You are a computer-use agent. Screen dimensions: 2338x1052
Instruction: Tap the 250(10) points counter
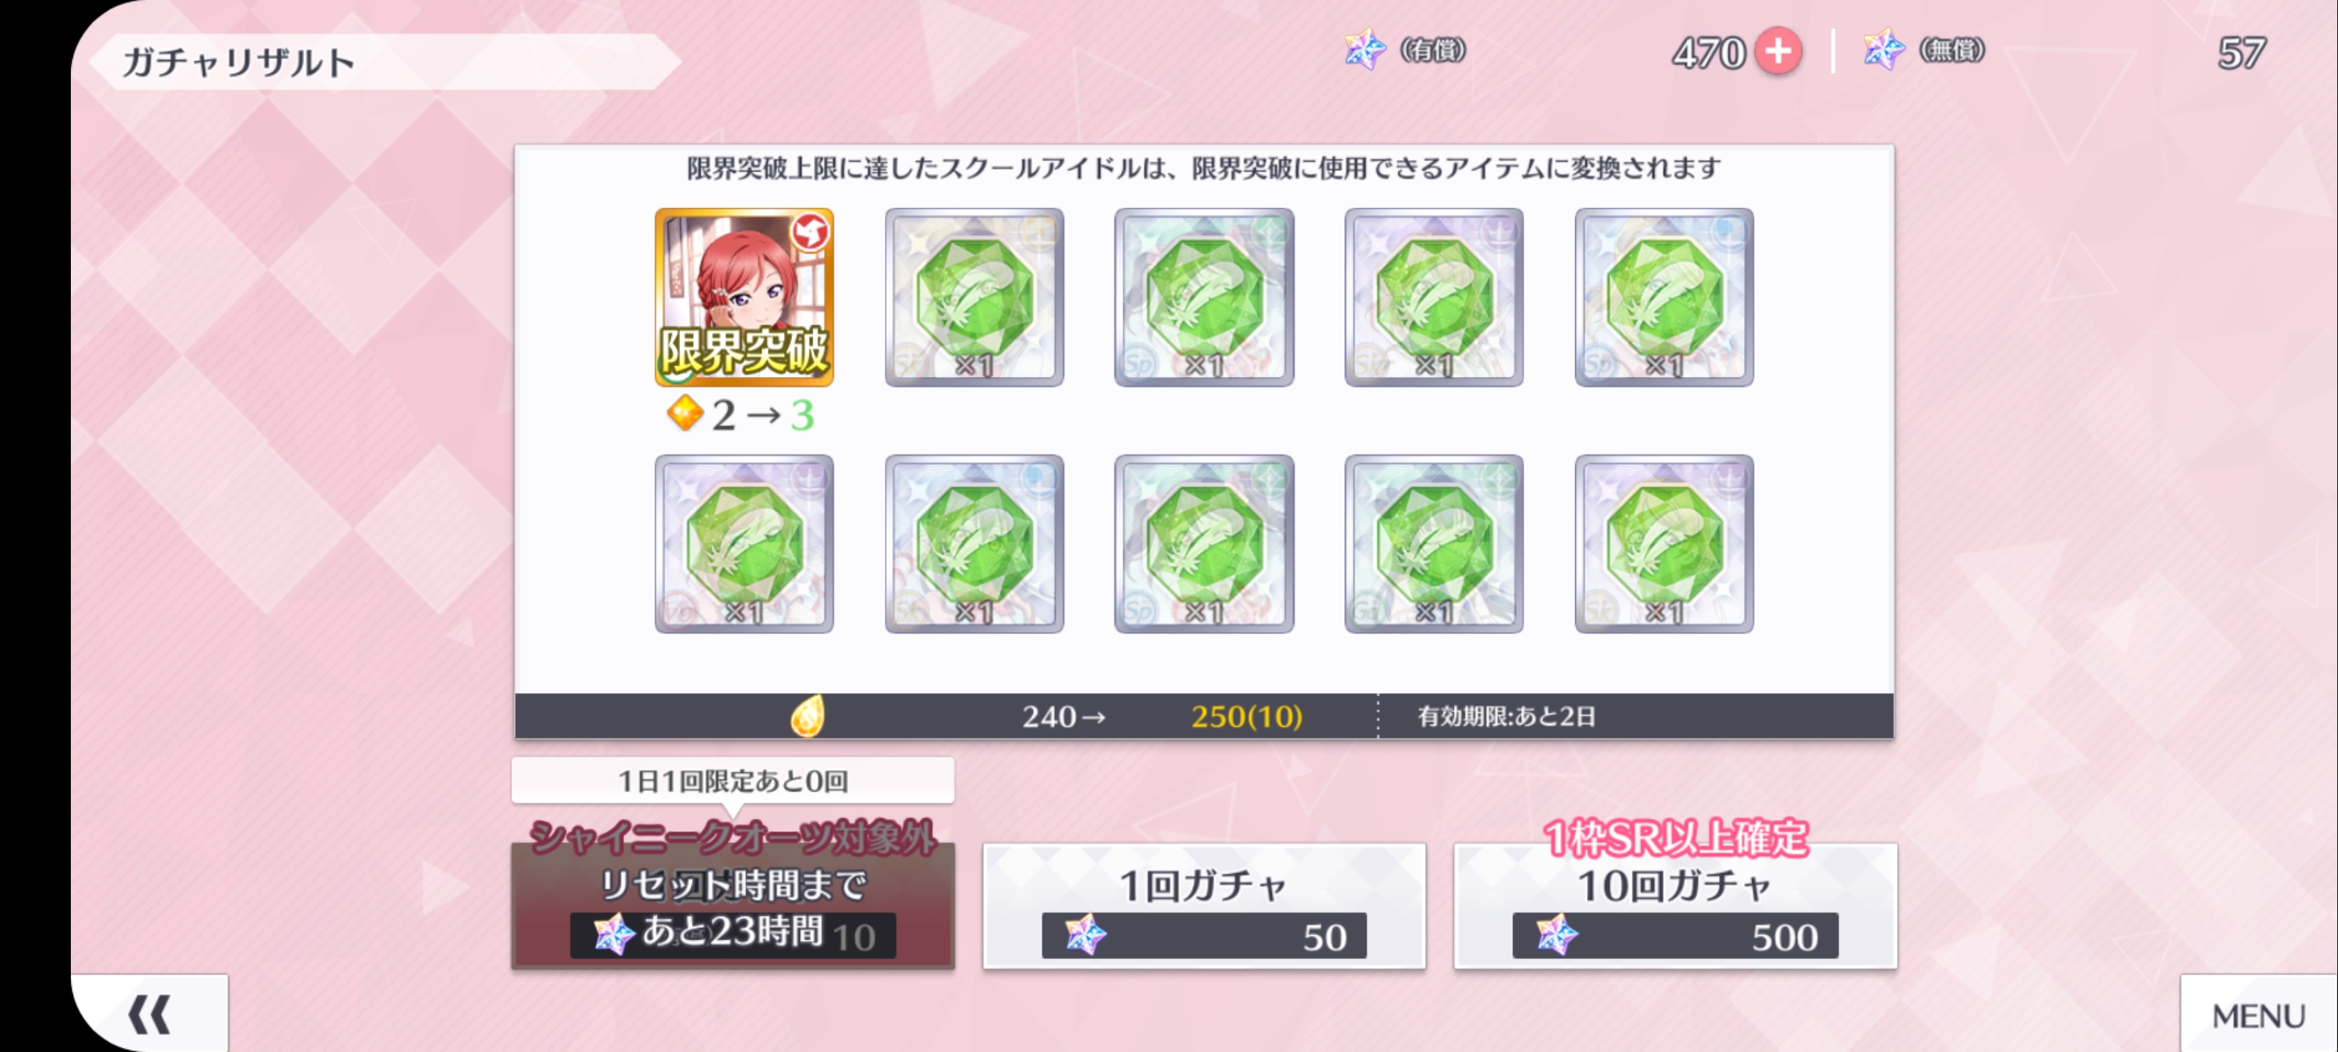pos(1246,716)
